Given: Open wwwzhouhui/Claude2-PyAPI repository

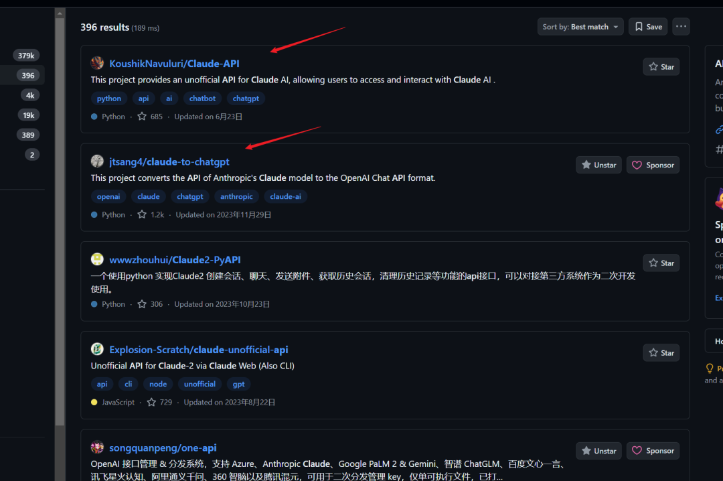Looking at the screenshot, I should coord(175,260).
